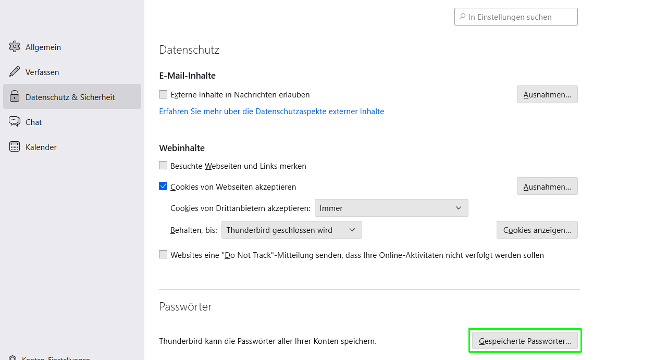Switch to the Allgemein settings category
655x360 pixels.
pyautogui.click(x=43, y=47)
